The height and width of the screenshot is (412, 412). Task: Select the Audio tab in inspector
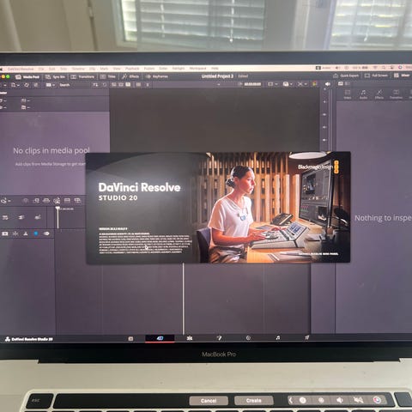(363, 94)
